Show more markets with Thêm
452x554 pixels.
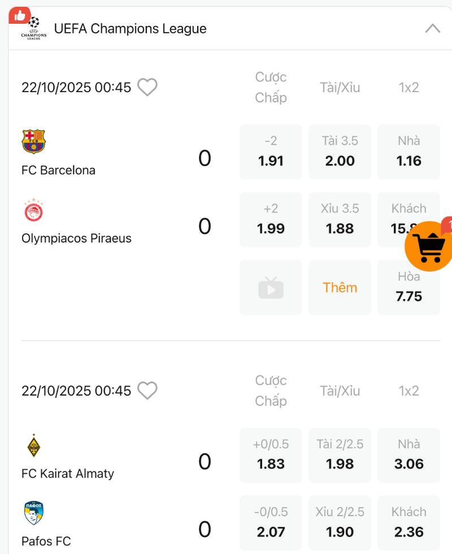340,288
